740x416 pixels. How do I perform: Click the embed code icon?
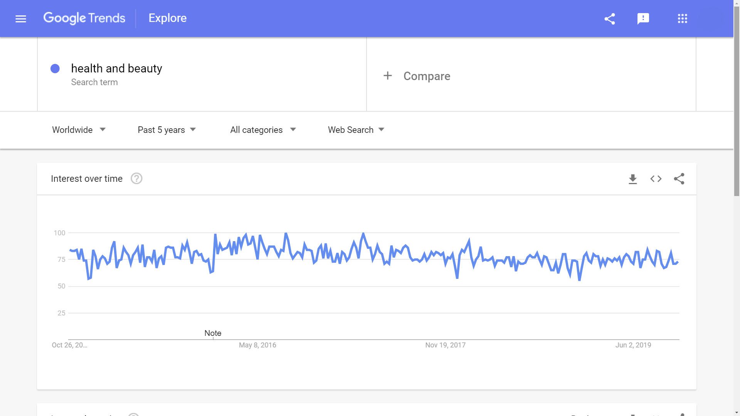pyautogui.click(x=656, y=179)
